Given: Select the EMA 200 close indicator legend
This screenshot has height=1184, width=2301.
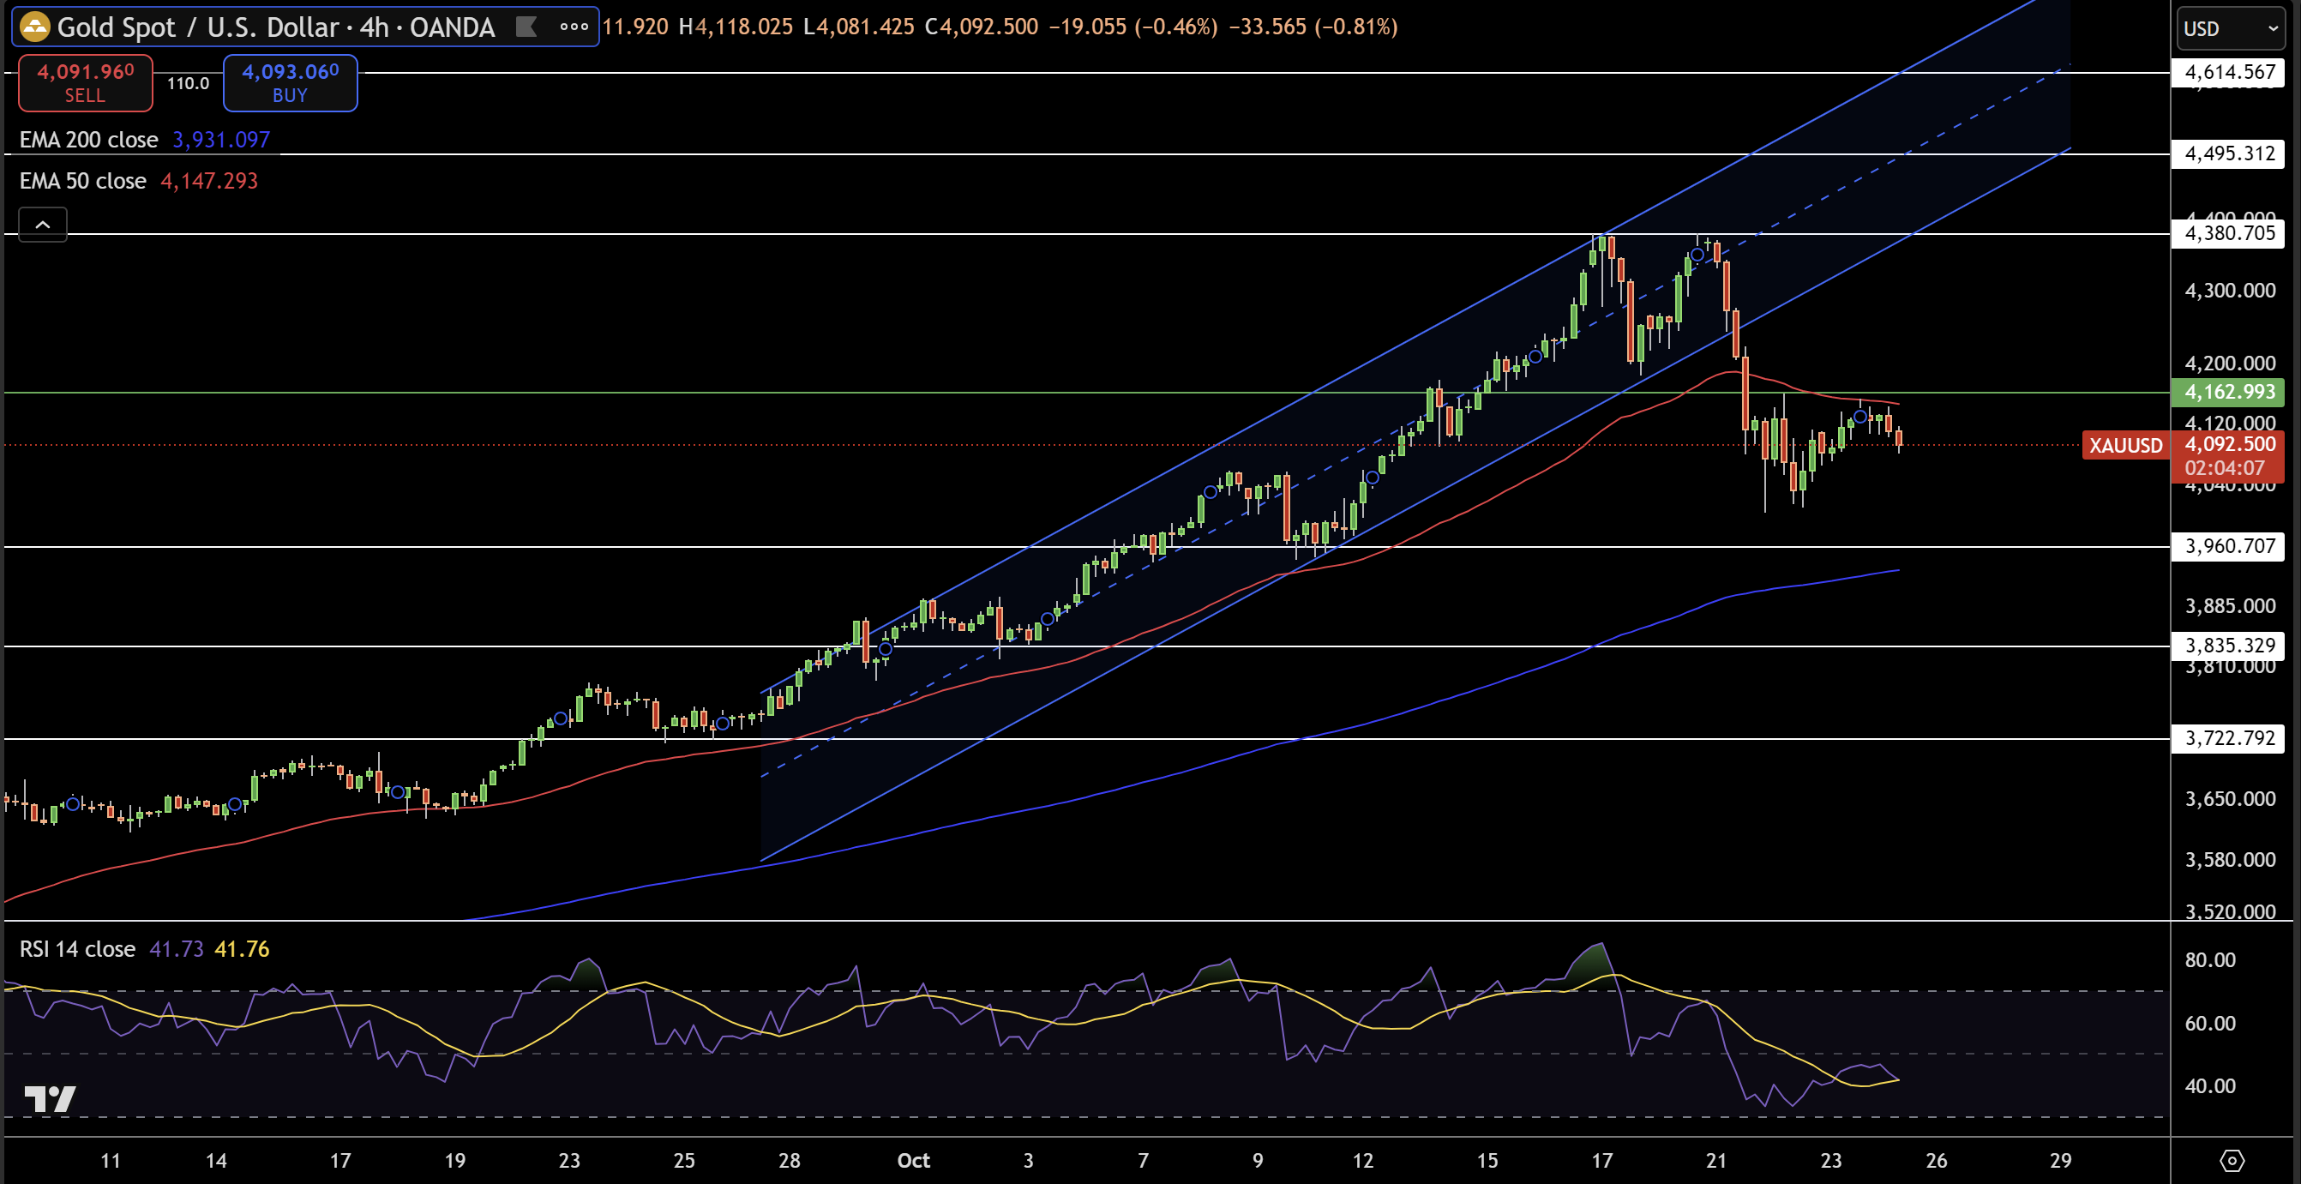Looking at the screenshot, I should point(89,140).
